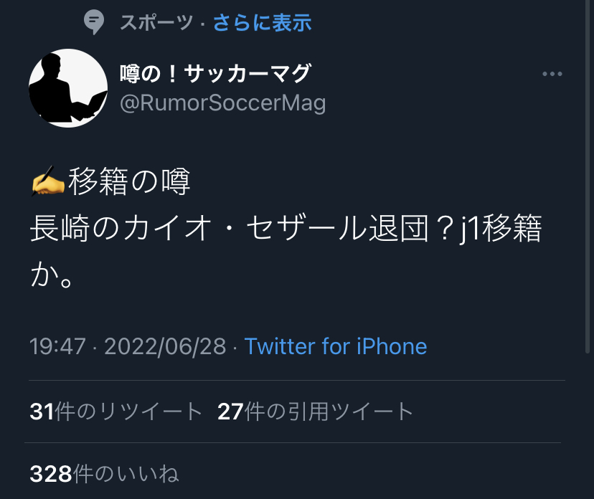Screen dimensions: 594x499
Task: View the 27件の引用ツイート list
Action: pos(315,411)
